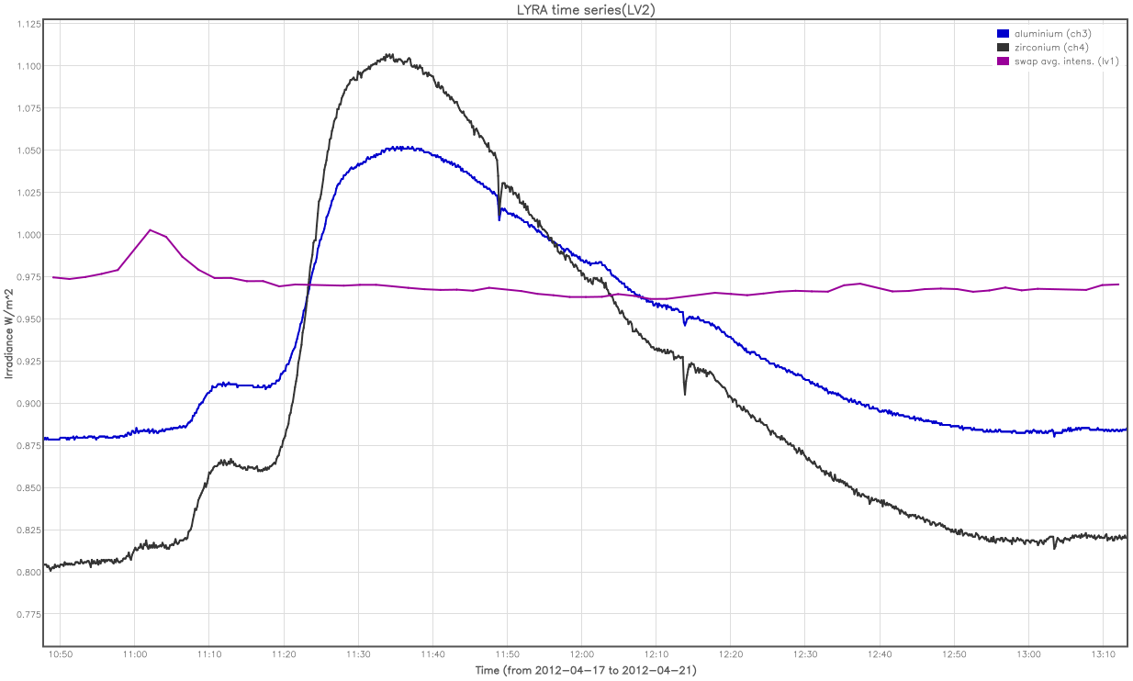Viewport: 1133px width, 681px height.
Task: Toggle the zirconium (ch4) legend label
Action: pyautogui.click(x=1050, y=47)
